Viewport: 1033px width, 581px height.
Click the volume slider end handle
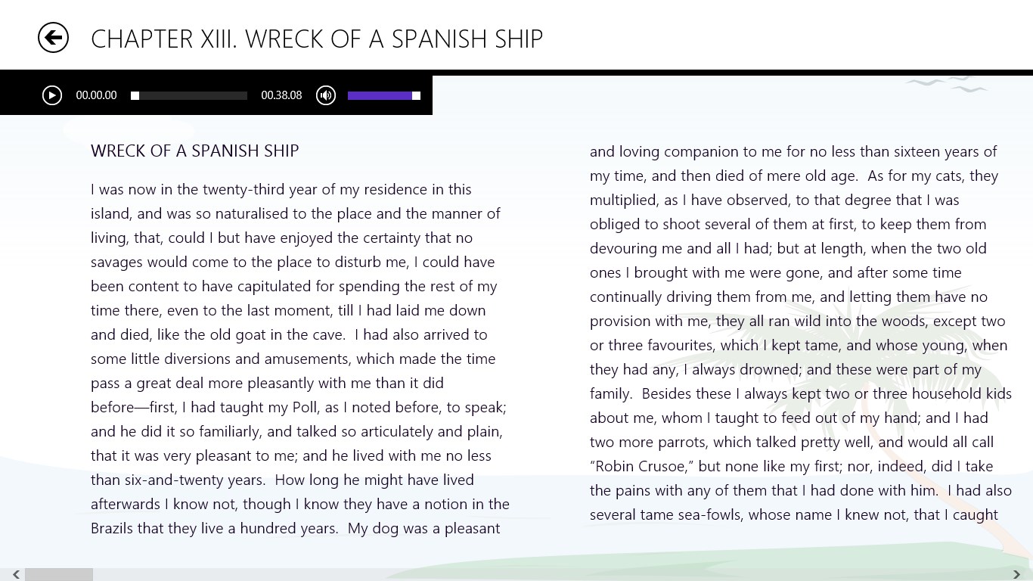pyautogui.click(x=416, y=96)
